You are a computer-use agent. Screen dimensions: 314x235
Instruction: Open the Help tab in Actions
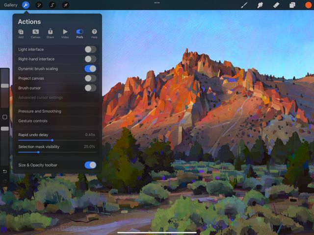[94, 34]
